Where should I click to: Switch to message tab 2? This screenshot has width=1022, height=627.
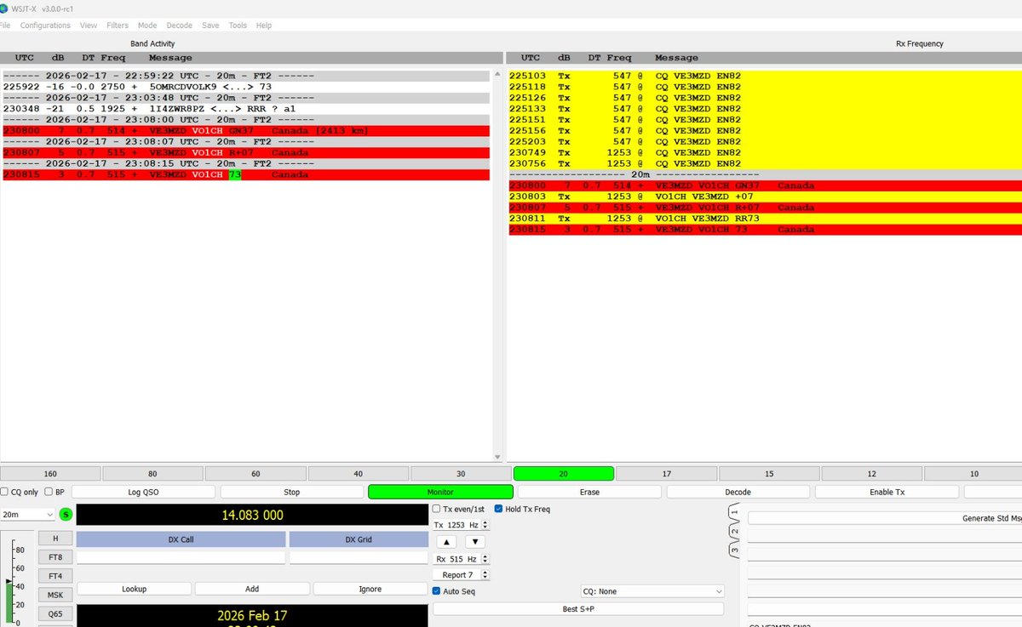point(734,532)
